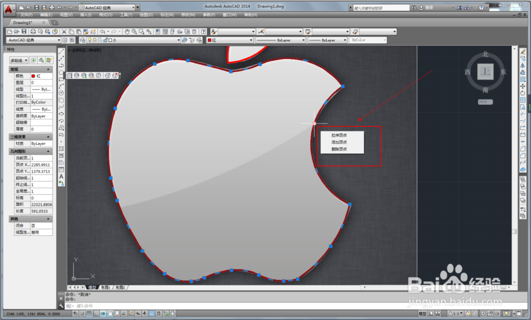
Task: Click the Pan hand icon
Action: tap(127, 31)
